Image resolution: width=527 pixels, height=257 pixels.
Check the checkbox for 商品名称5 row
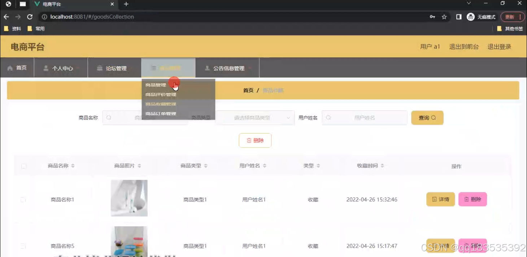click(23, 246)
